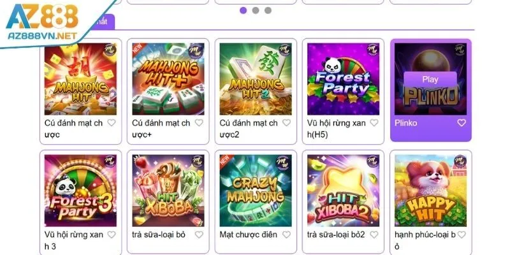Click the AZ888 logo

coord(43,24)
